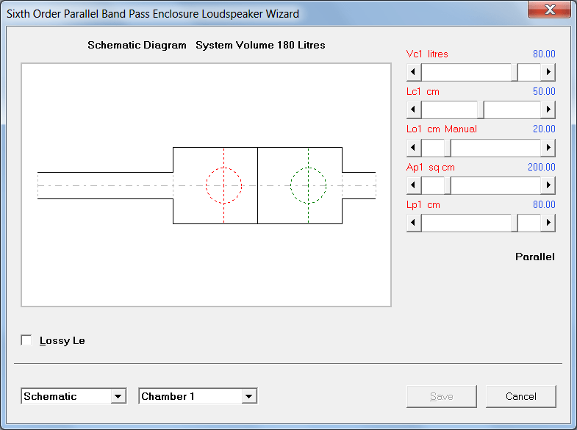Decrease Lp1 cm with left arrow

pos(414,223)
